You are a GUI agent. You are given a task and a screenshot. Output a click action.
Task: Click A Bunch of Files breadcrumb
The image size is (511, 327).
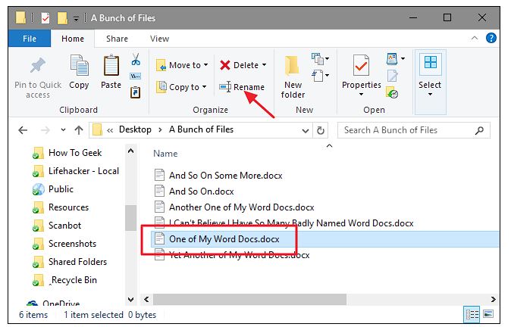point(201,129)
